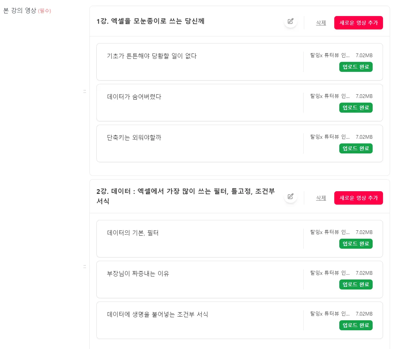Viewport: 397px width, 349px height.
Task: Edit the 1강 lecture title with pencil icon
Action: click(x=291, y=21)
